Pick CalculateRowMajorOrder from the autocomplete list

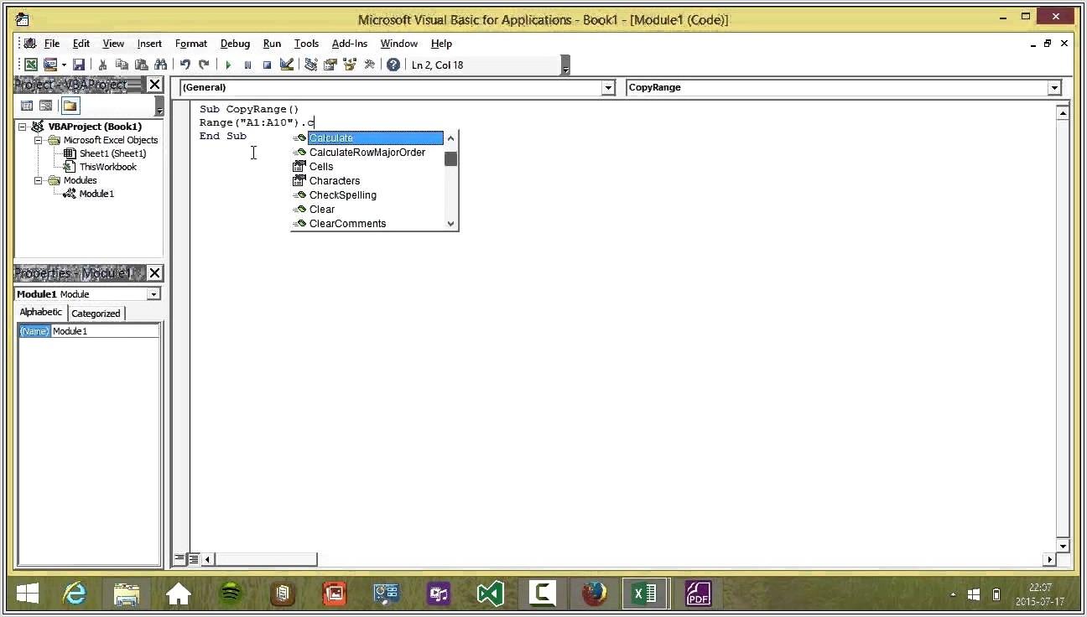pos(367,153)
